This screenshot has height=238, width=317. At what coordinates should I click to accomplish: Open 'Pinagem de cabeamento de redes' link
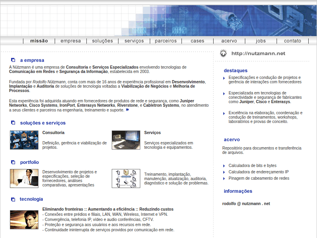(x=259, y=178)
